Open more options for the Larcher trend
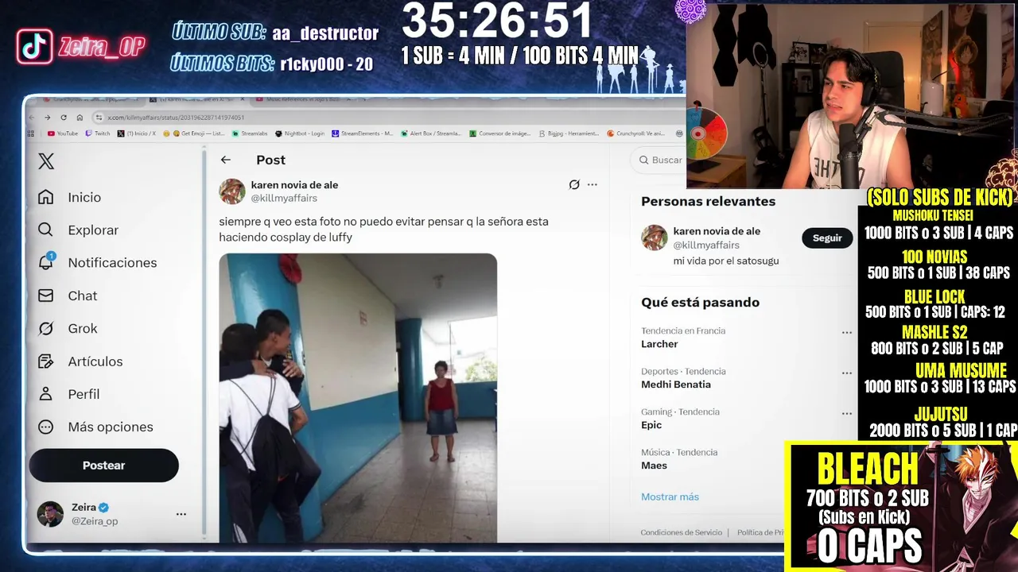Image resolution: width=1018 pixels, height=572 pixels. [x=847, y=333]
